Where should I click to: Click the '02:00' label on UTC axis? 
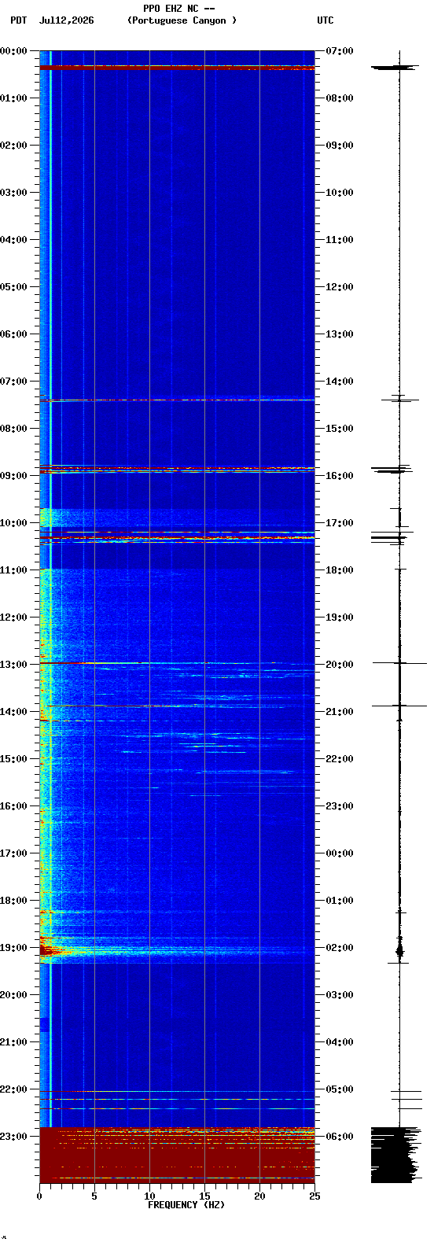click(340, 948)
